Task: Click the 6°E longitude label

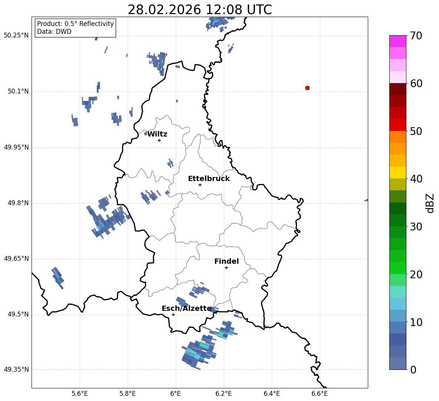Action: tap(175, 394)
